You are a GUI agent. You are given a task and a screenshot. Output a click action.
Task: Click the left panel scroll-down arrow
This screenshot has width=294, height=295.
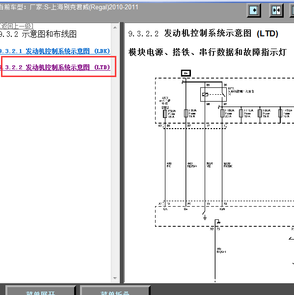(115, 278)
